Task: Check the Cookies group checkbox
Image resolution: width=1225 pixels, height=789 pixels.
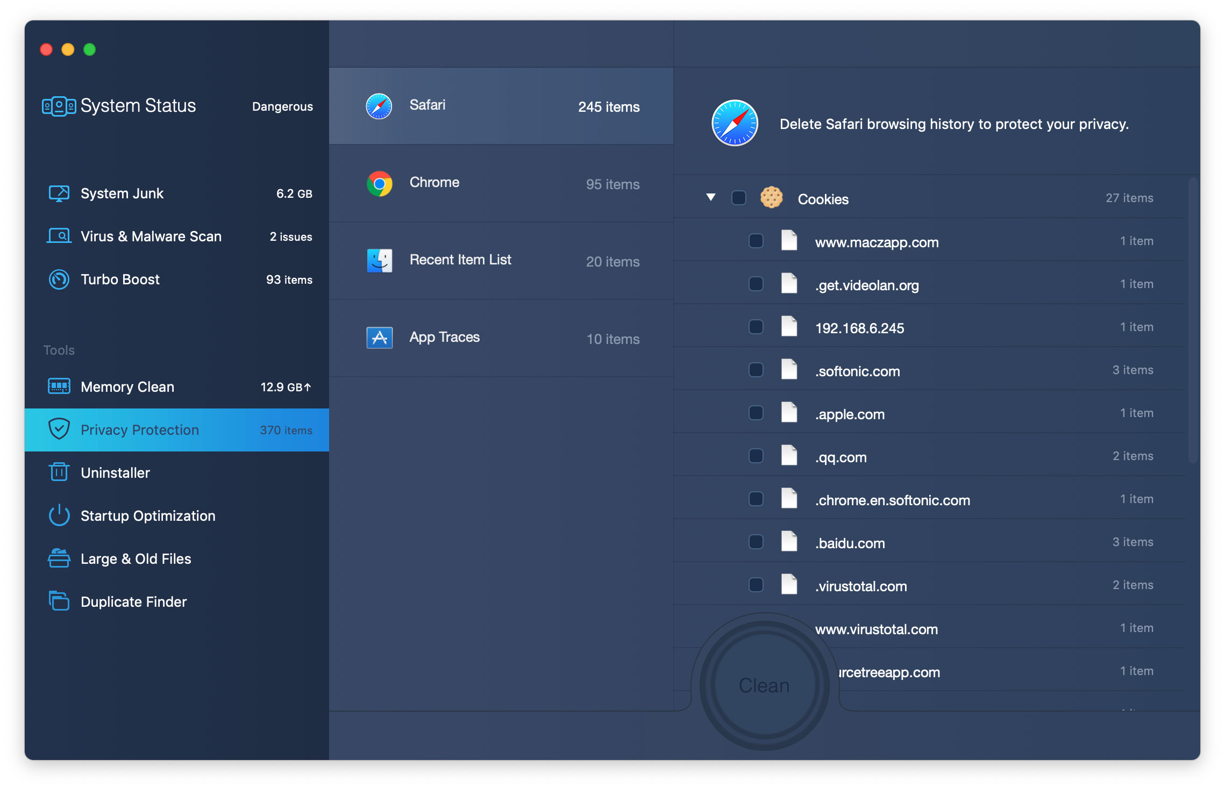Action: pyautogui.click(x=739, y=198)
